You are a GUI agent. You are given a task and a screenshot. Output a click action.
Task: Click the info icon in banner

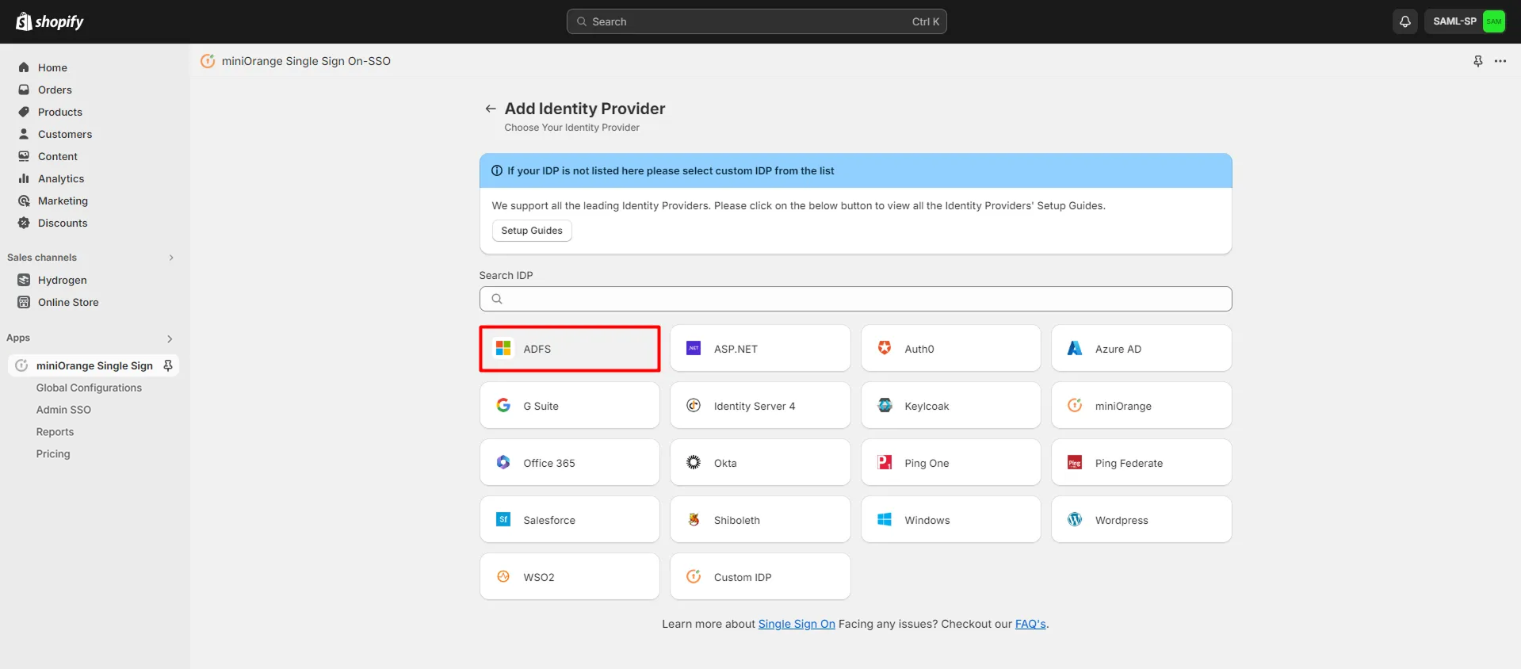click(x=497, y=170)
